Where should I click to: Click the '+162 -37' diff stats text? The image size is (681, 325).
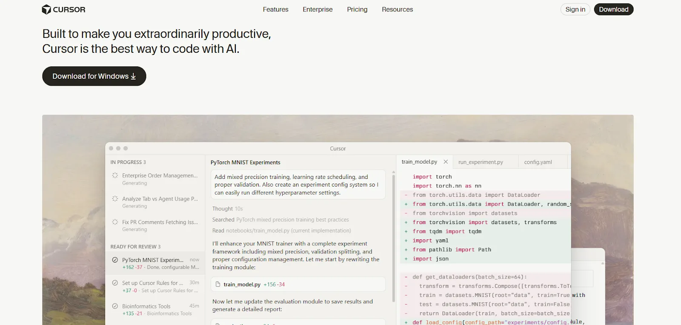[132, 267]
